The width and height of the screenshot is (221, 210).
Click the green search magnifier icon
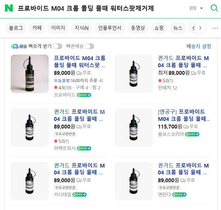214,8
